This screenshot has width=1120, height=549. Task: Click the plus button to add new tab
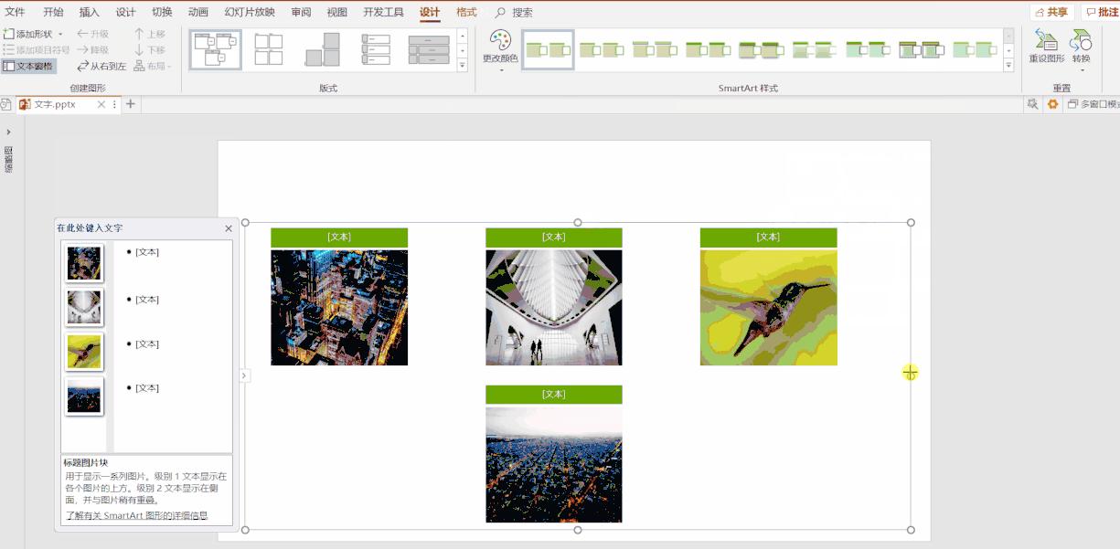tap(131, 105)
